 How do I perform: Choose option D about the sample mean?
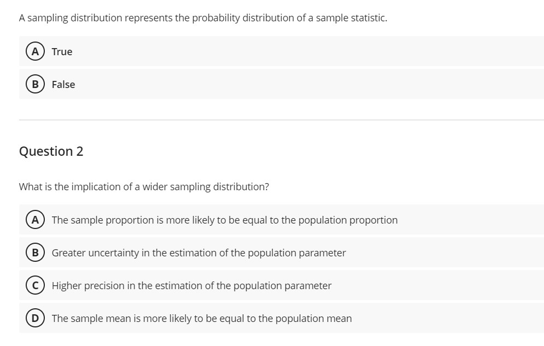click(201, 318)
